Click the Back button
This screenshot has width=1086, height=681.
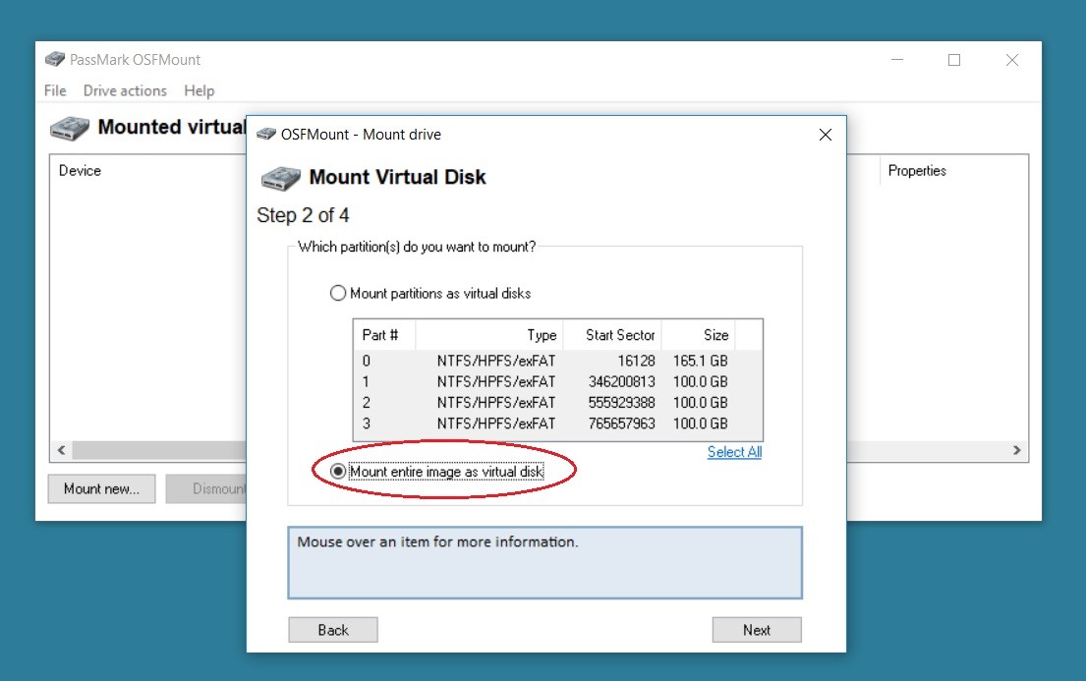click(x=333, y=630)
